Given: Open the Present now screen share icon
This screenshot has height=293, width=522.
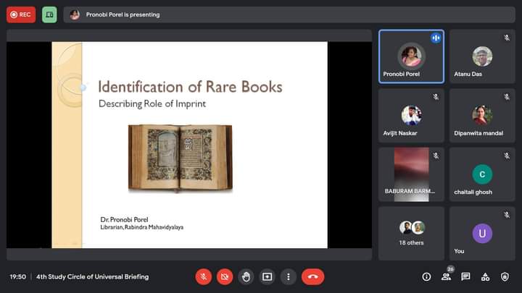Looking at the screenshot, I should coord(267,276).
